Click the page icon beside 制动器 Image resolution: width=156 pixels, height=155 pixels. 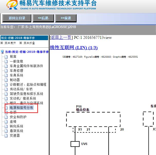[x=6, y=80]
